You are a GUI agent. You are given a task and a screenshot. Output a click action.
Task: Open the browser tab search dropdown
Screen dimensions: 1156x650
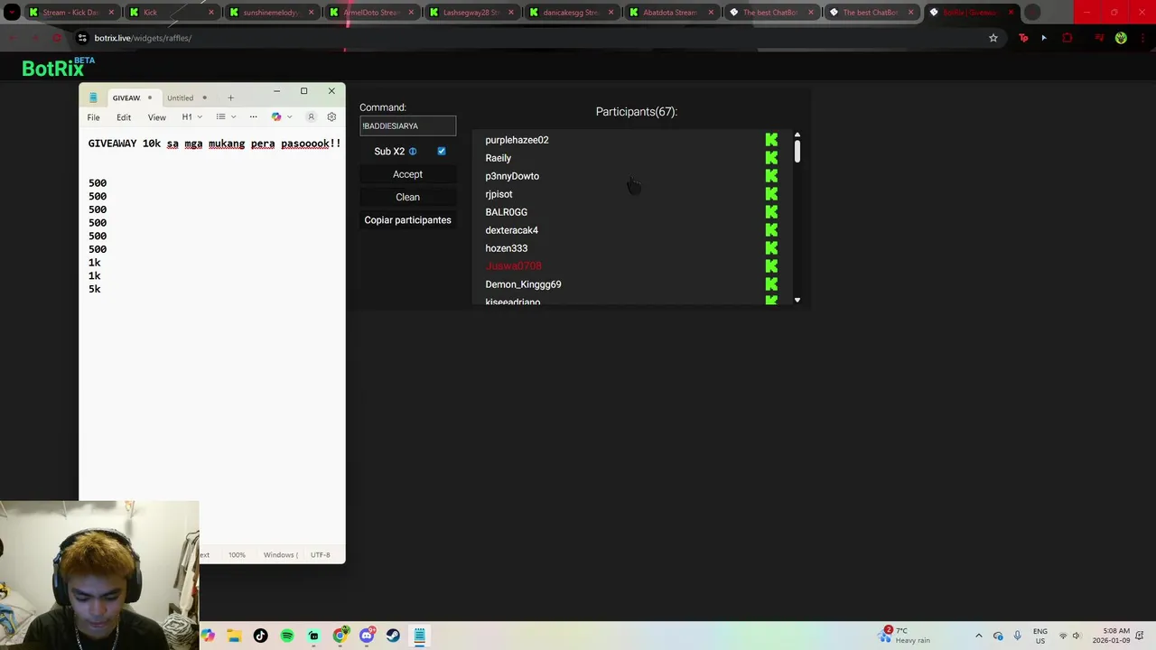click(x=12, y=13)
